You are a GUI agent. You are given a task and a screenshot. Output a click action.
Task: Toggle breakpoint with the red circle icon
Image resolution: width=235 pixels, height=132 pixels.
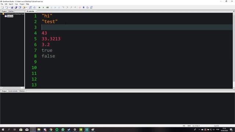coord(80,7)
